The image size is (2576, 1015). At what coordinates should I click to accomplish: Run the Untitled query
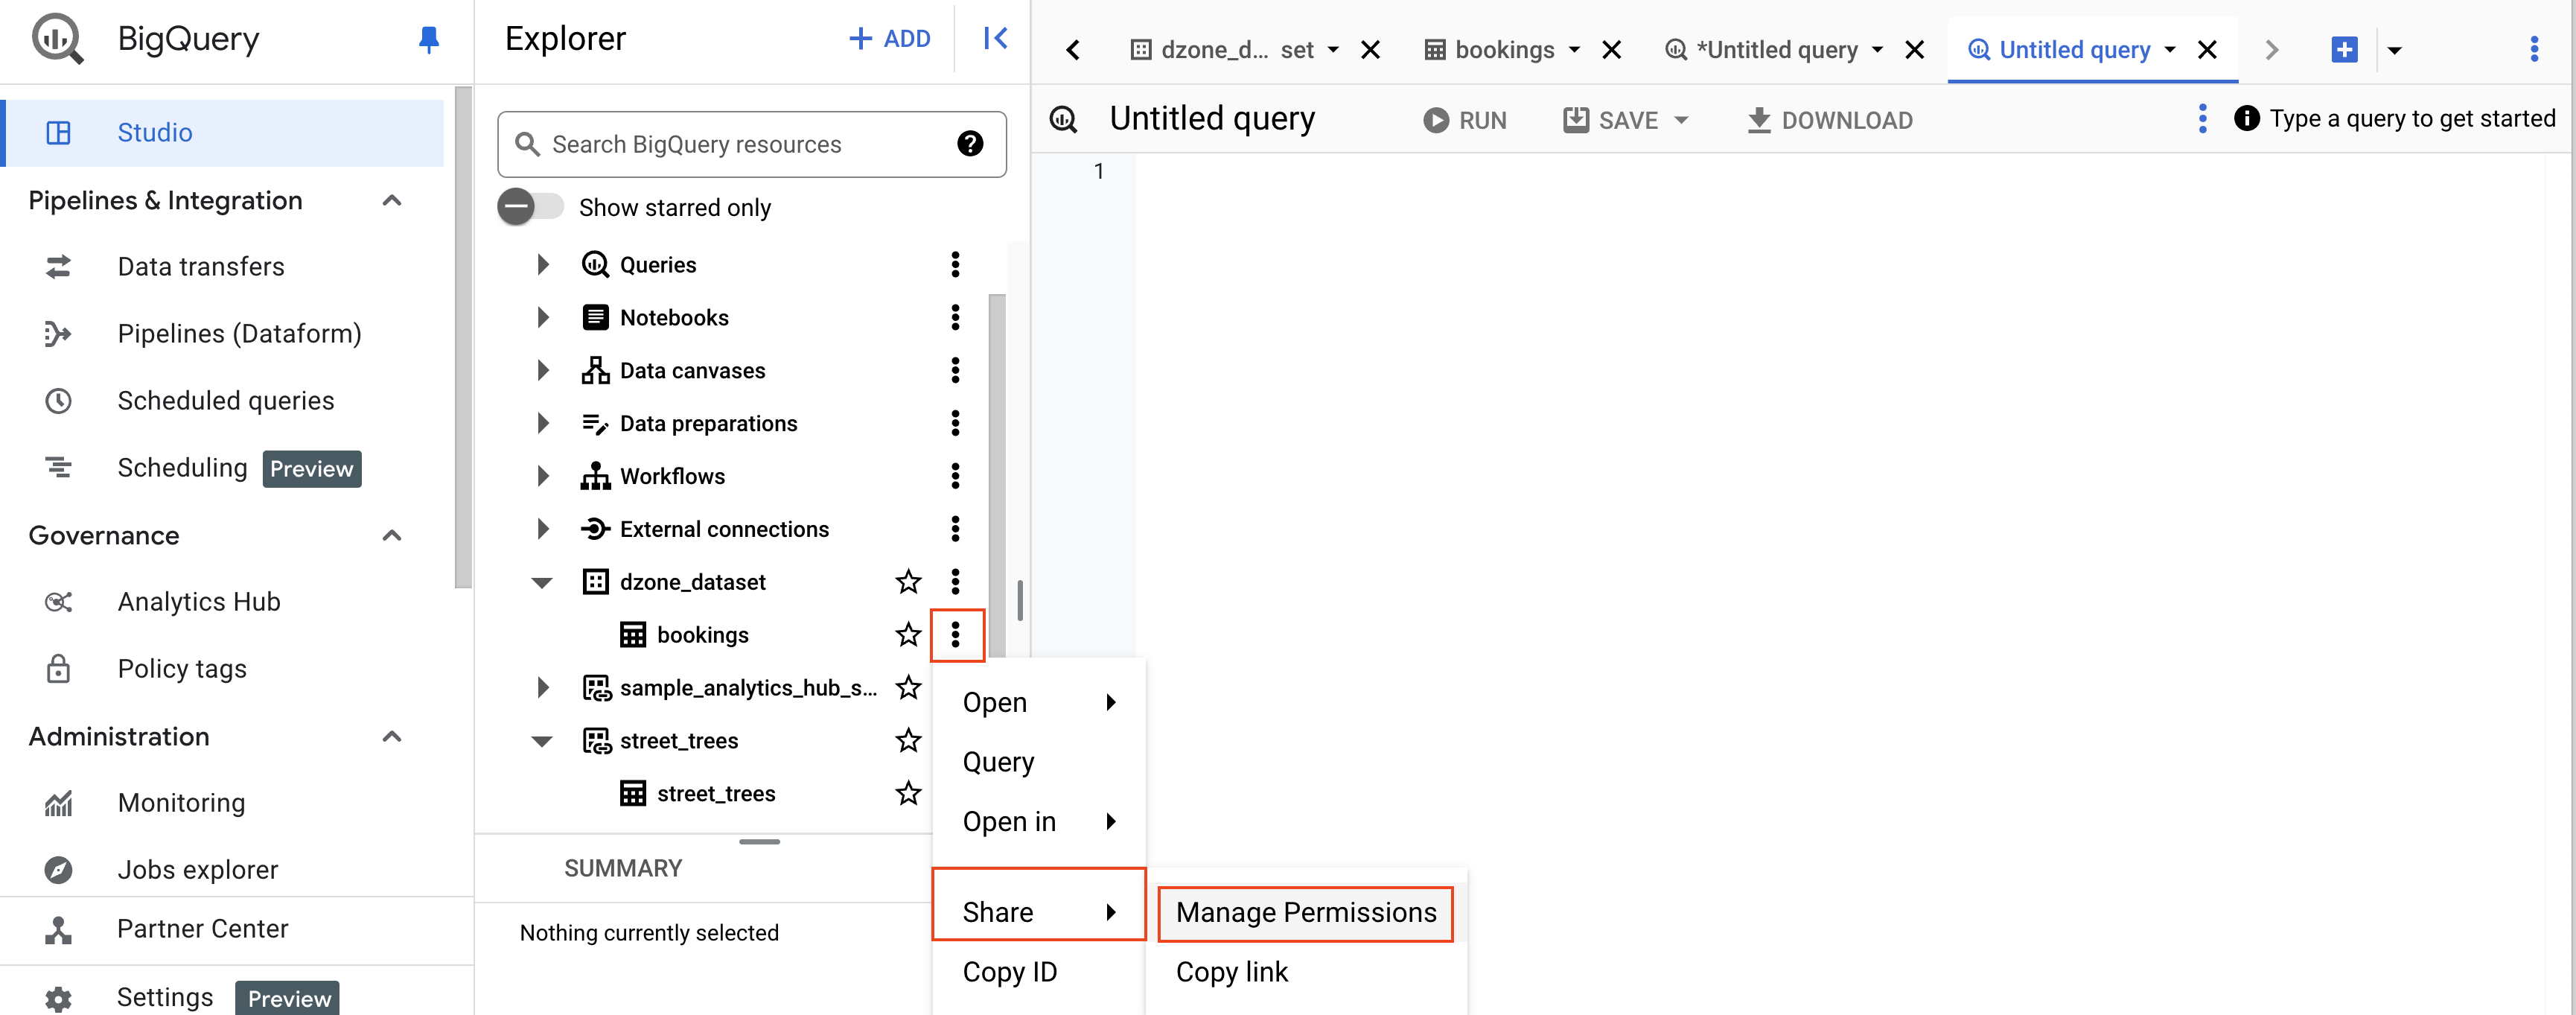pyautogui.click(x=1465, y=119)
